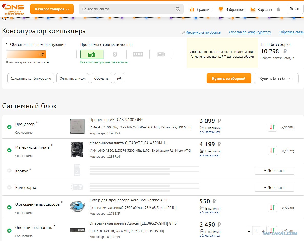This screenshot has width=304, height=241.
Task: Click the Войти login button
Action: point(295,9)
